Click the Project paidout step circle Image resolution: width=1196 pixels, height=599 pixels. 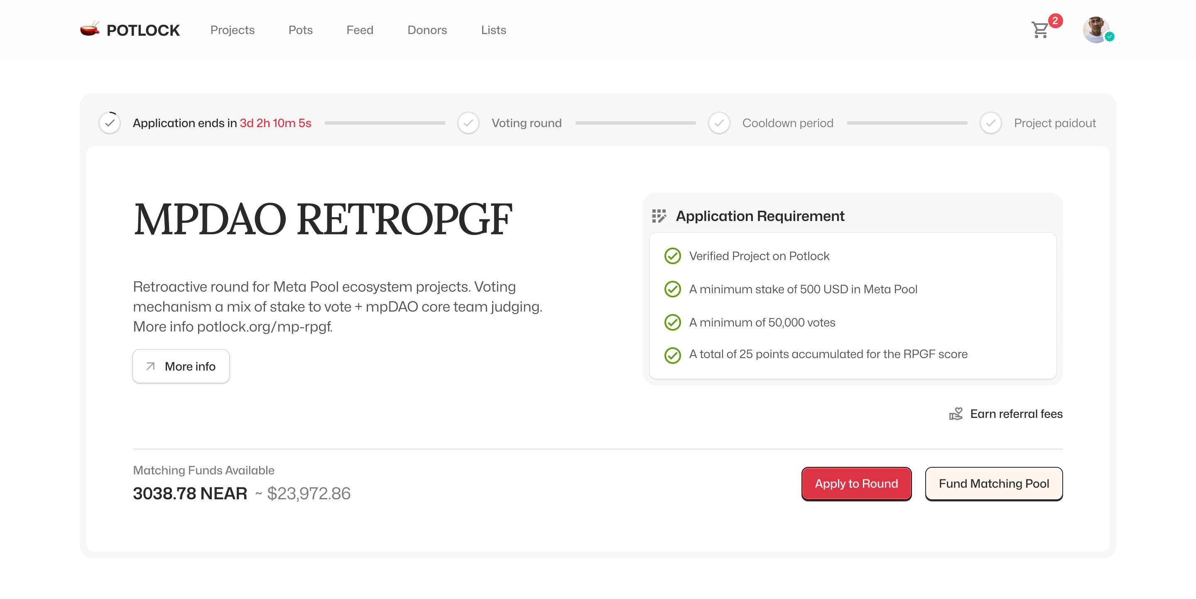pyautogui.click(x=990, y=123)
